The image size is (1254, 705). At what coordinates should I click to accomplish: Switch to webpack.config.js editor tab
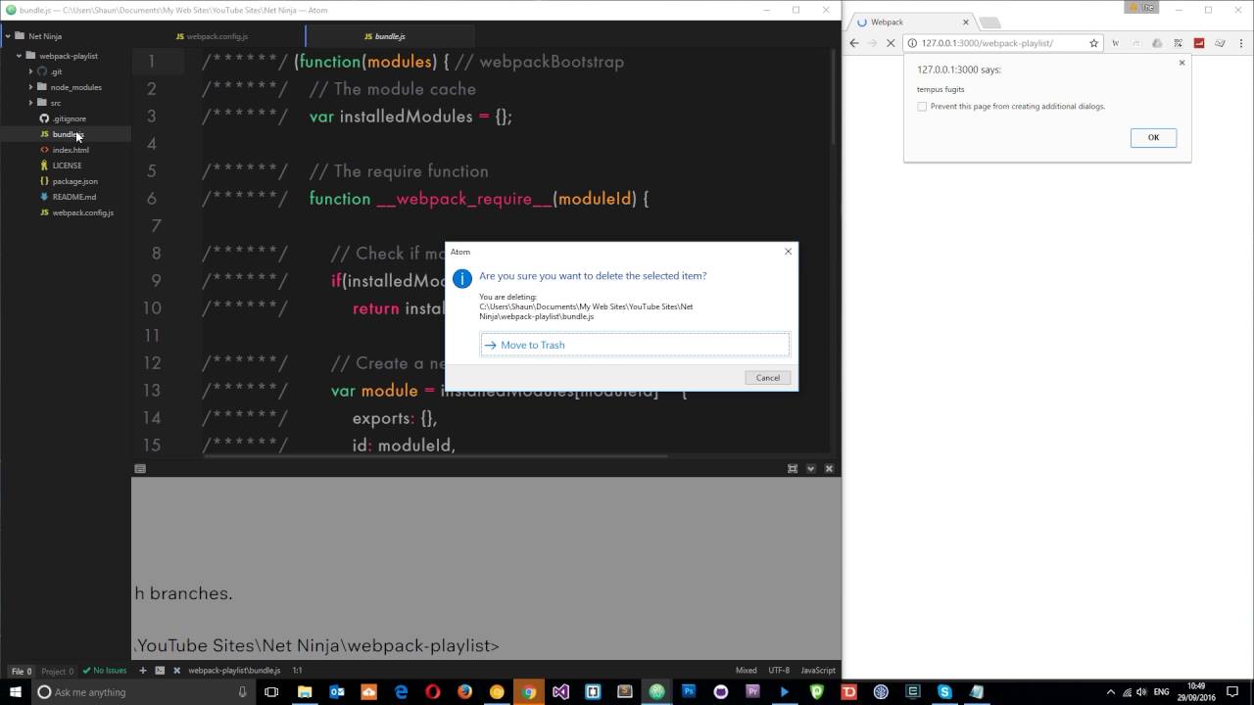[217, 36]
